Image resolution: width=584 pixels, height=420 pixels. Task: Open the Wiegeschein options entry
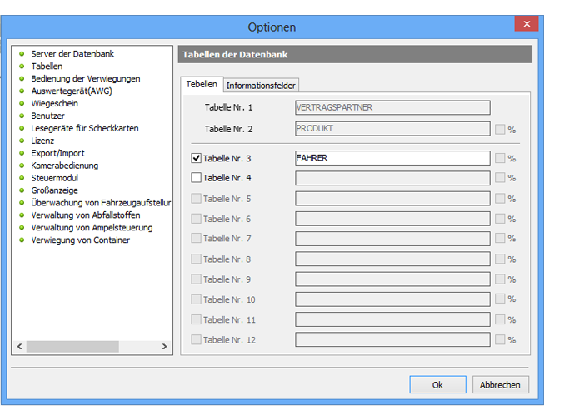(54, 104)
